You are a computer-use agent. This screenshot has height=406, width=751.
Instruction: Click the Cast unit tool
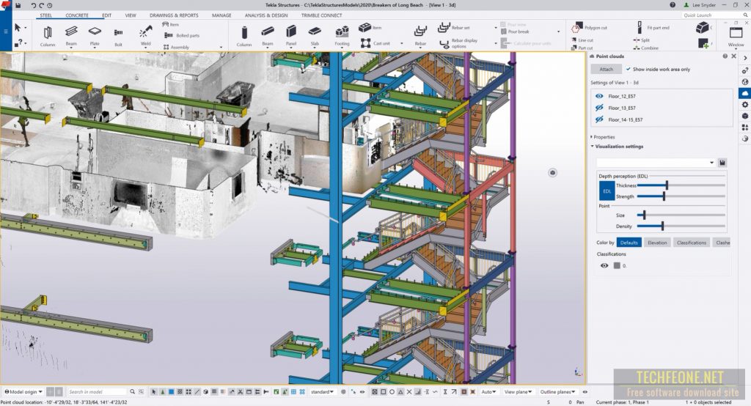pyautogui.click(x=376, y=43)
